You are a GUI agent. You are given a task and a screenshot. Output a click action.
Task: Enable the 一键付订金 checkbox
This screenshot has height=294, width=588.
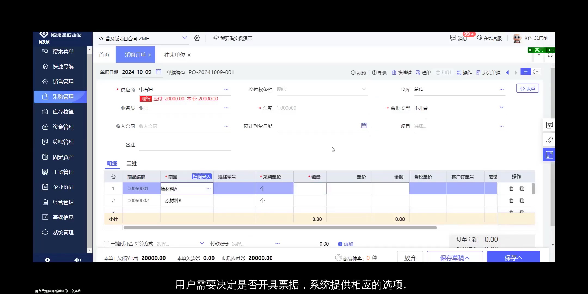(106, 244)
